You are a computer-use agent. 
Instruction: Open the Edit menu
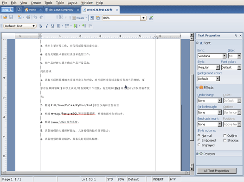(x=13, y=3)
